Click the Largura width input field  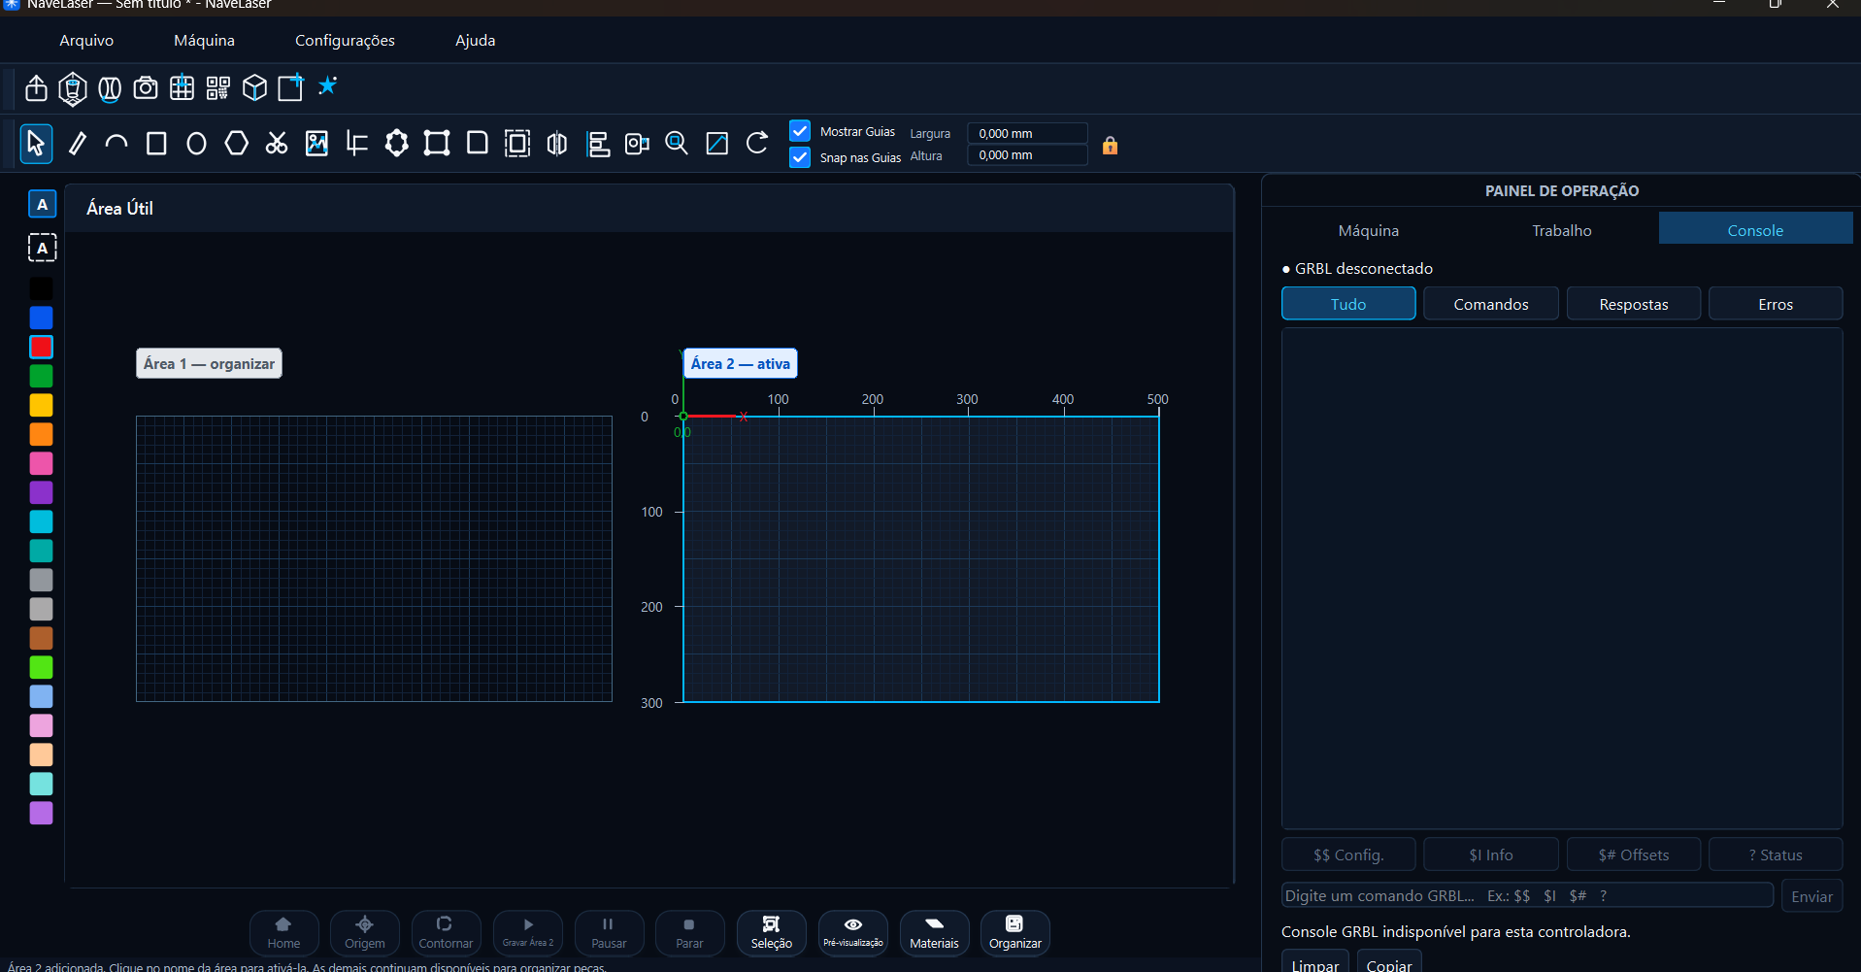tap(1027, 133)
